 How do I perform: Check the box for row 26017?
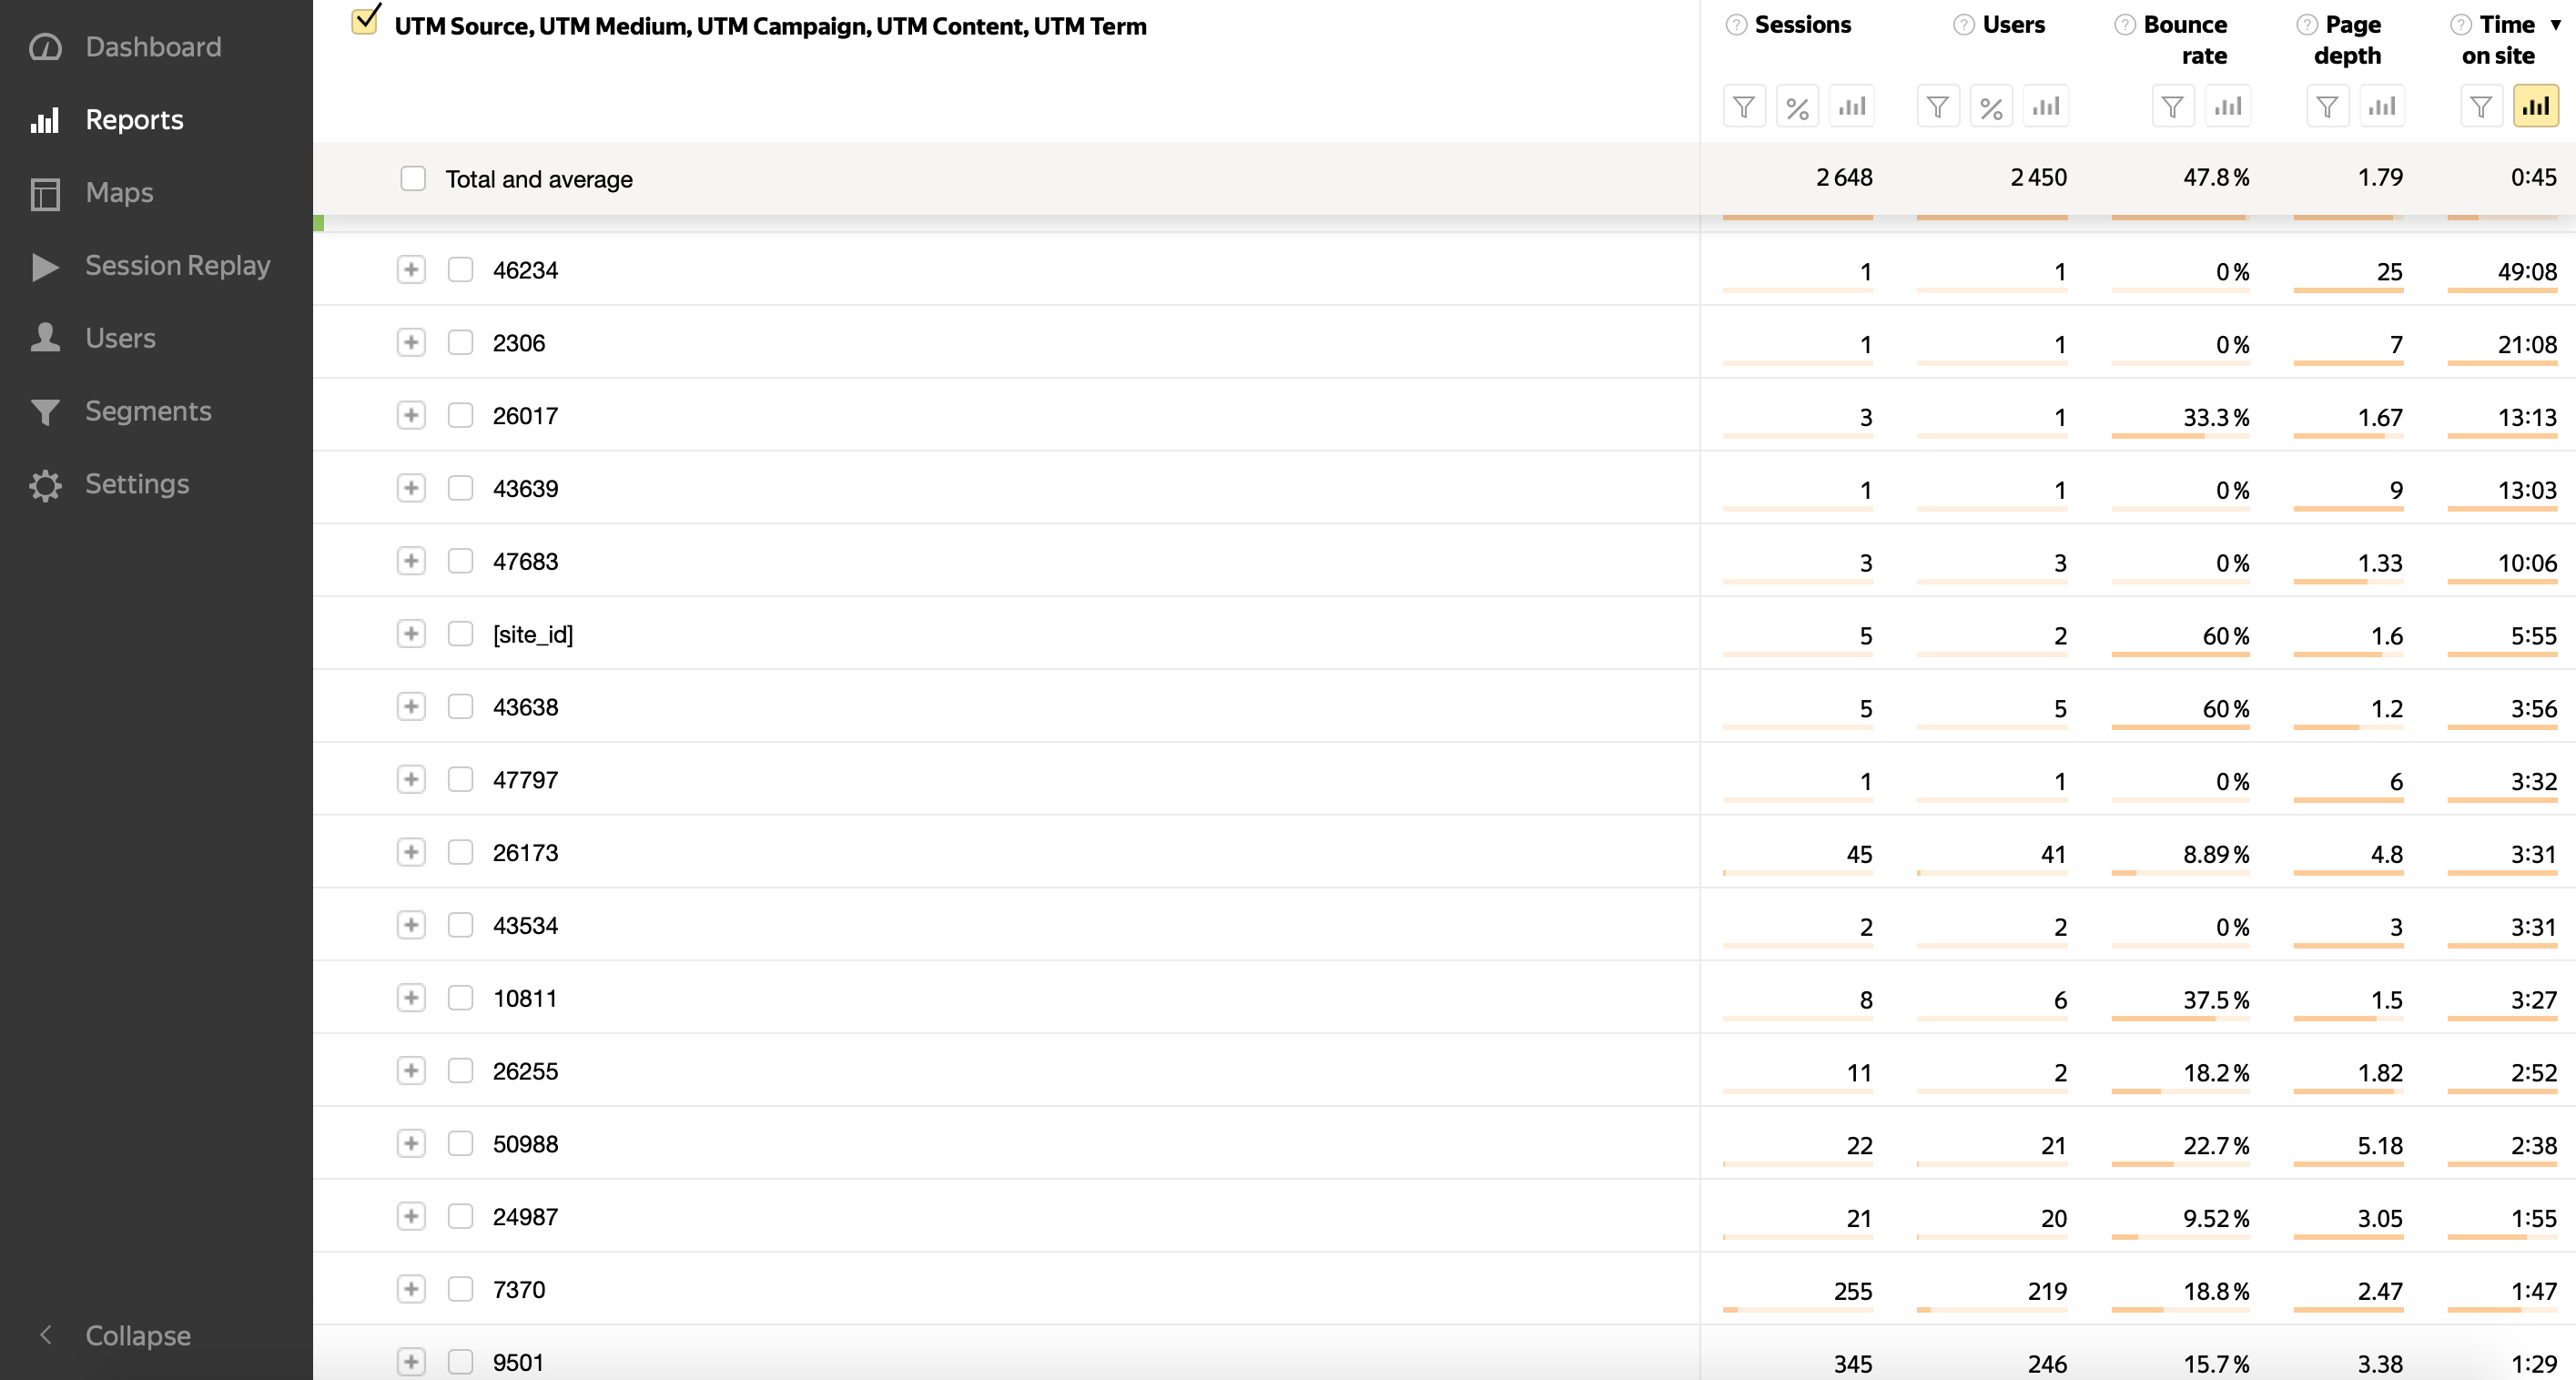(x=460, y=416)
